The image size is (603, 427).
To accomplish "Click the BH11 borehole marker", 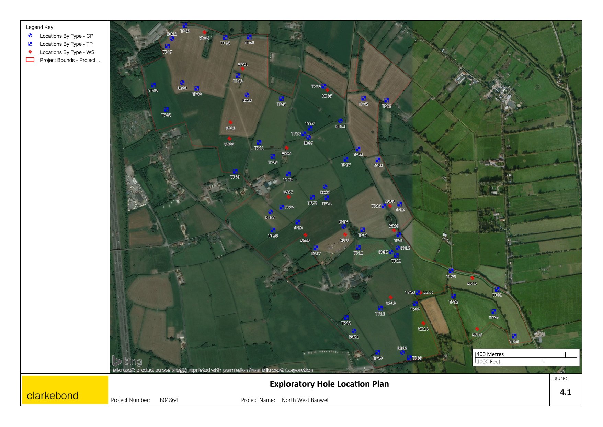I will (340, 121).
